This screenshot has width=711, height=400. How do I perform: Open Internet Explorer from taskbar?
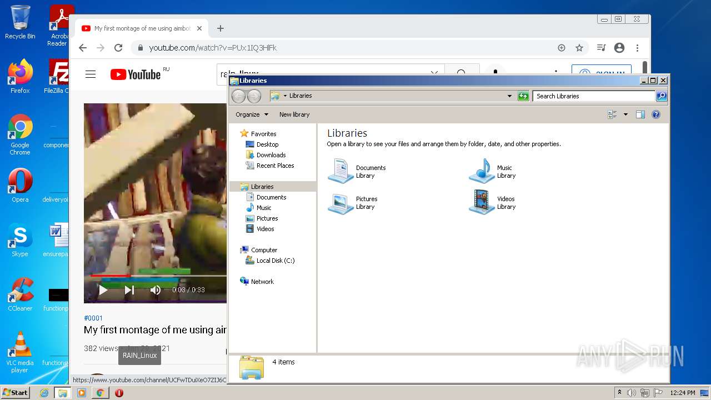pos(44,393)
